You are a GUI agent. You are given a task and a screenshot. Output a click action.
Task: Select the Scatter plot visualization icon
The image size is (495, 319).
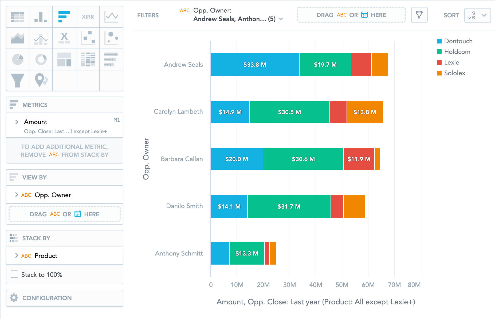[88, 38]
